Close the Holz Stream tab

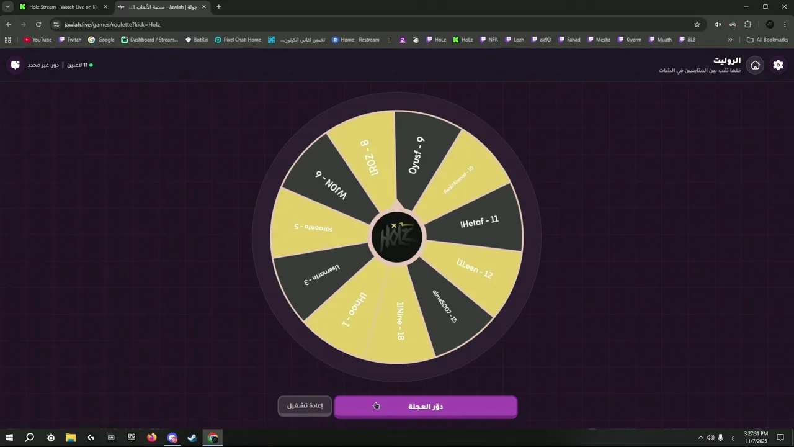coord(105,7)
